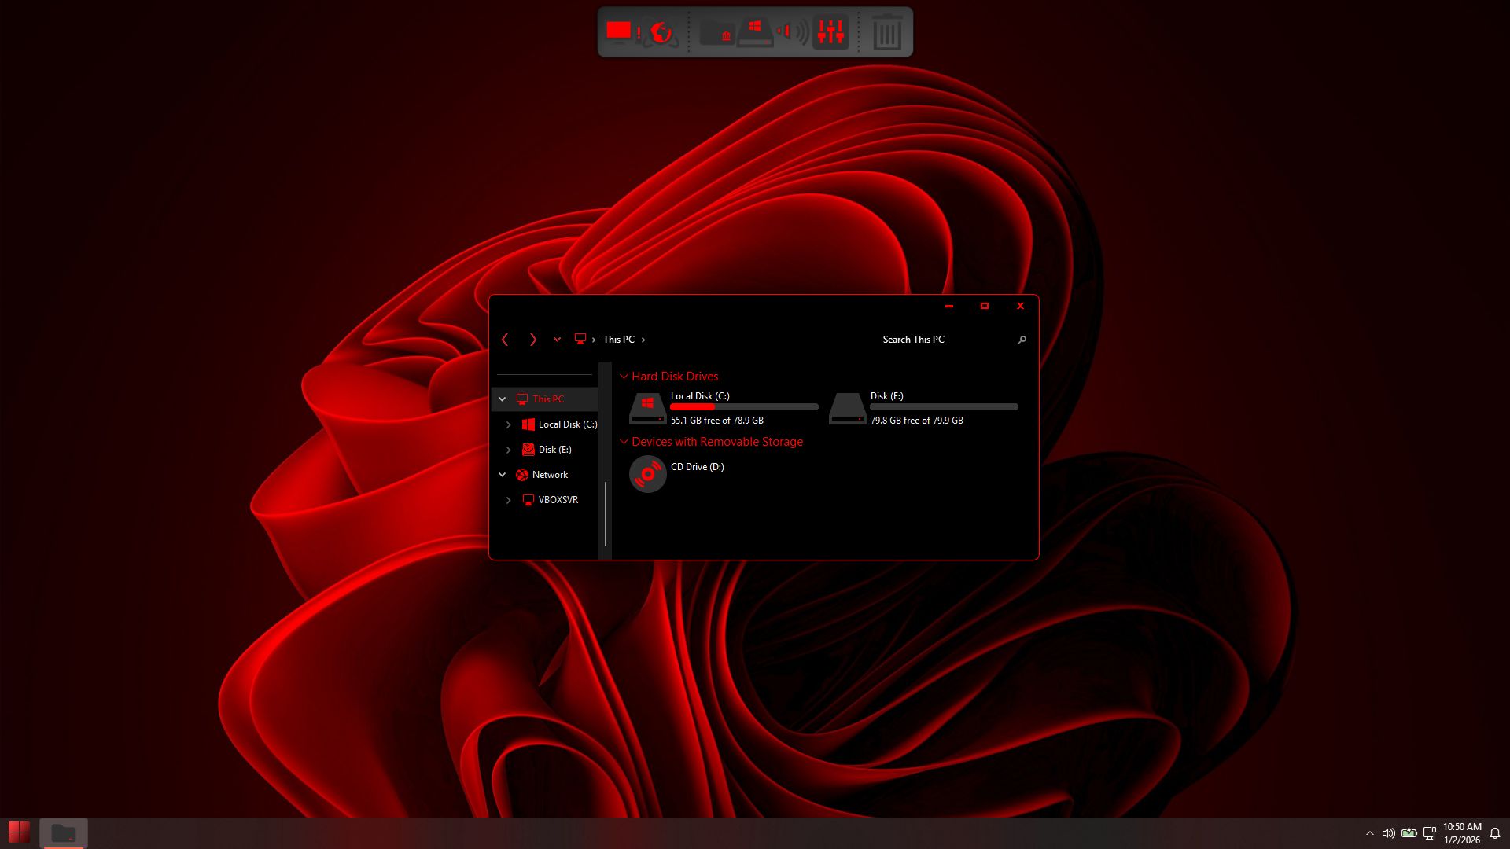Collapse the Hard Disk Drives group
The image size is (1510, 849).
point(624,377)
